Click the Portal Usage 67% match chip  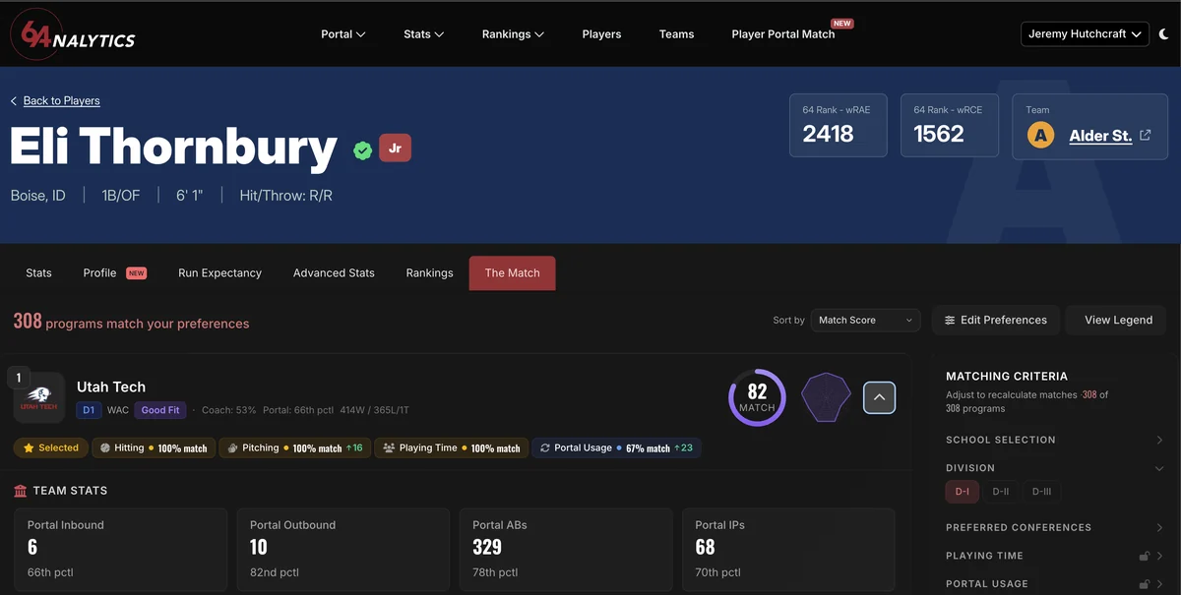[x=616, y=447]
